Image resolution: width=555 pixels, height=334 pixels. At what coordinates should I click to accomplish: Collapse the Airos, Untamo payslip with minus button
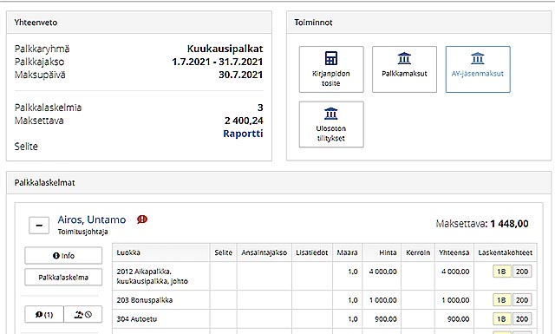[x=39, y=226]
